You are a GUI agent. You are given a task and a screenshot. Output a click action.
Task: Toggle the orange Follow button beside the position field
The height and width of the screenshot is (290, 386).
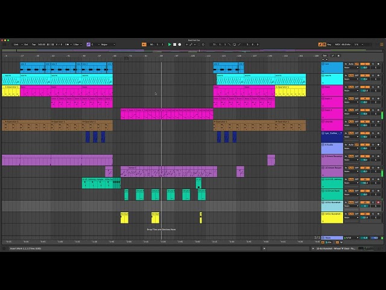click(x=144, y=44)
